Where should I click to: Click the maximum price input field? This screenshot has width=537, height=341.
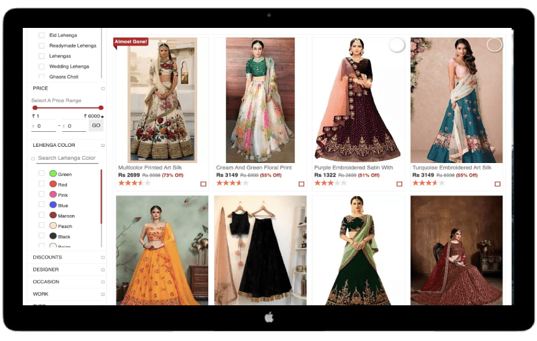tap(74, 126)
